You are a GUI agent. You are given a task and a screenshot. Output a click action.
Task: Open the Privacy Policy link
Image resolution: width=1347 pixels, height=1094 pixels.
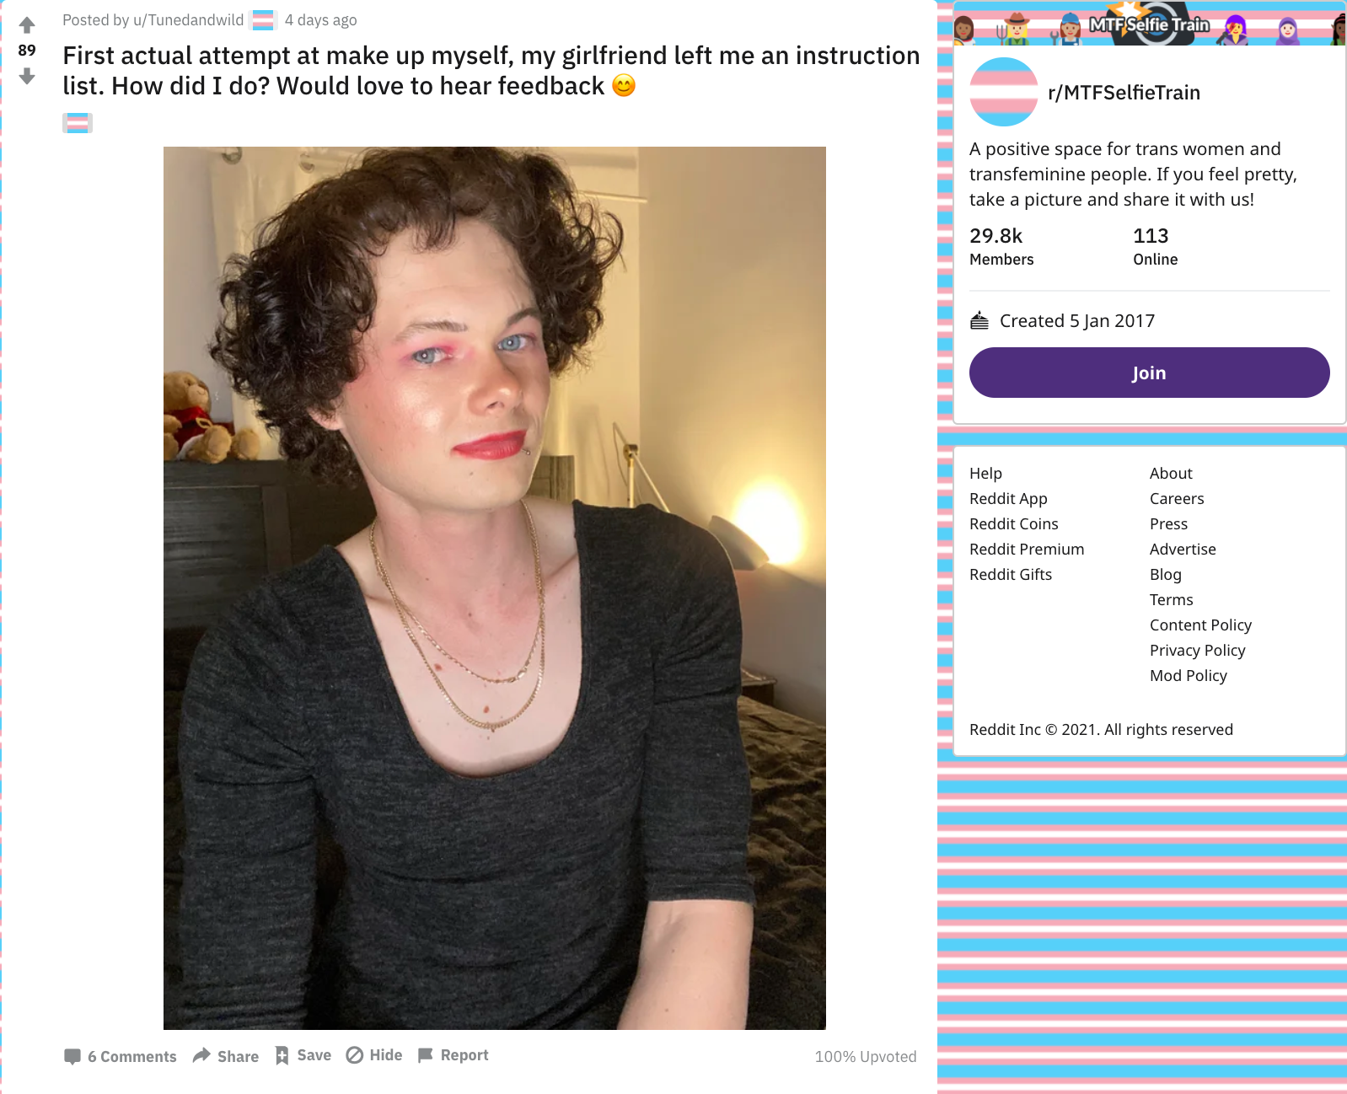1197,651
